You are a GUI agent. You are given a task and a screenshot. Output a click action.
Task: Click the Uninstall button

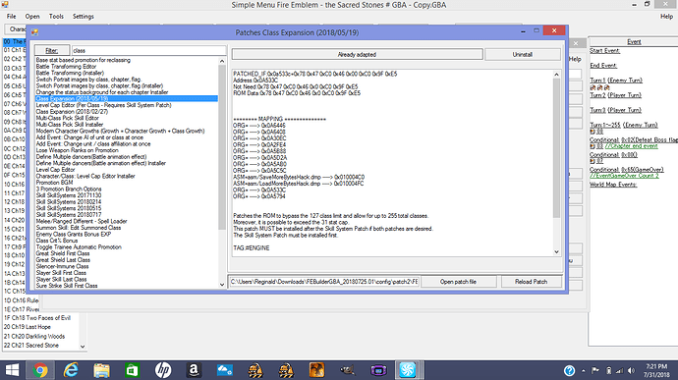523,54
